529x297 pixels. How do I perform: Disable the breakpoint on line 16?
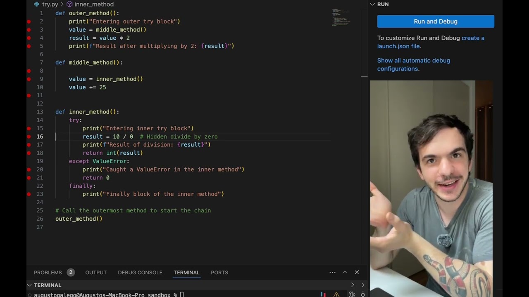29,137
